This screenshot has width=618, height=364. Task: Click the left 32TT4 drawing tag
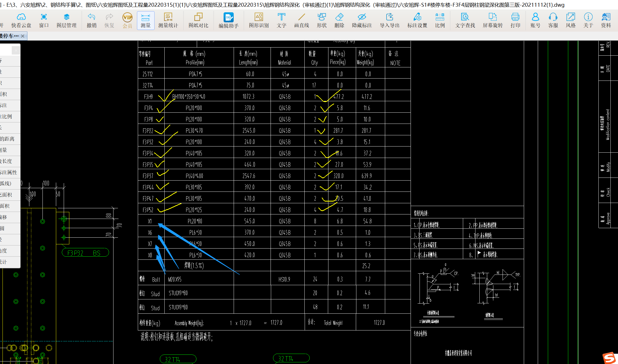pos(178,359)
